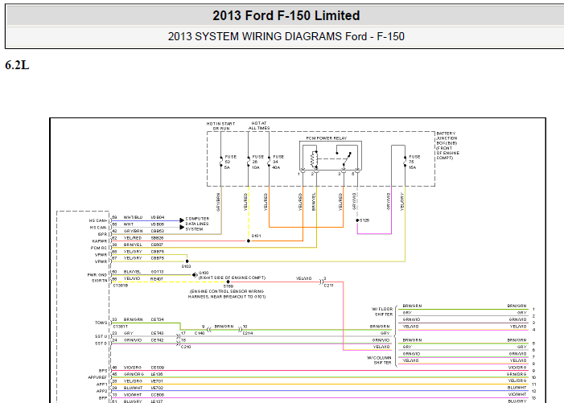Image resolution: width=564 pixels, height=403 pixels.
Task: Click the '(RIGHT SIDE OF ENGINE COMPT)' note
Action: (232, 278)
